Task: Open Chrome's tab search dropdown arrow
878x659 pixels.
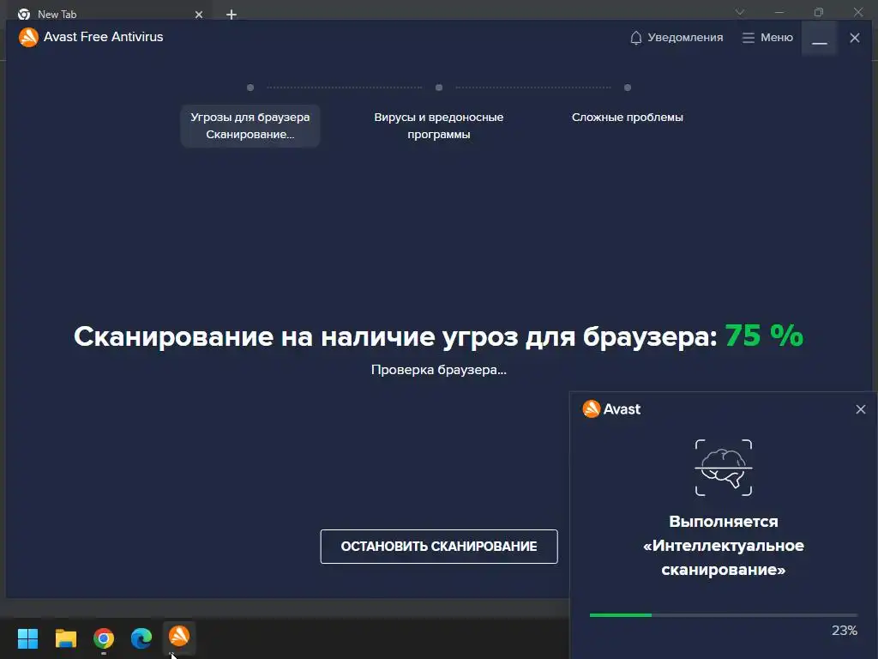Action: 740,12
